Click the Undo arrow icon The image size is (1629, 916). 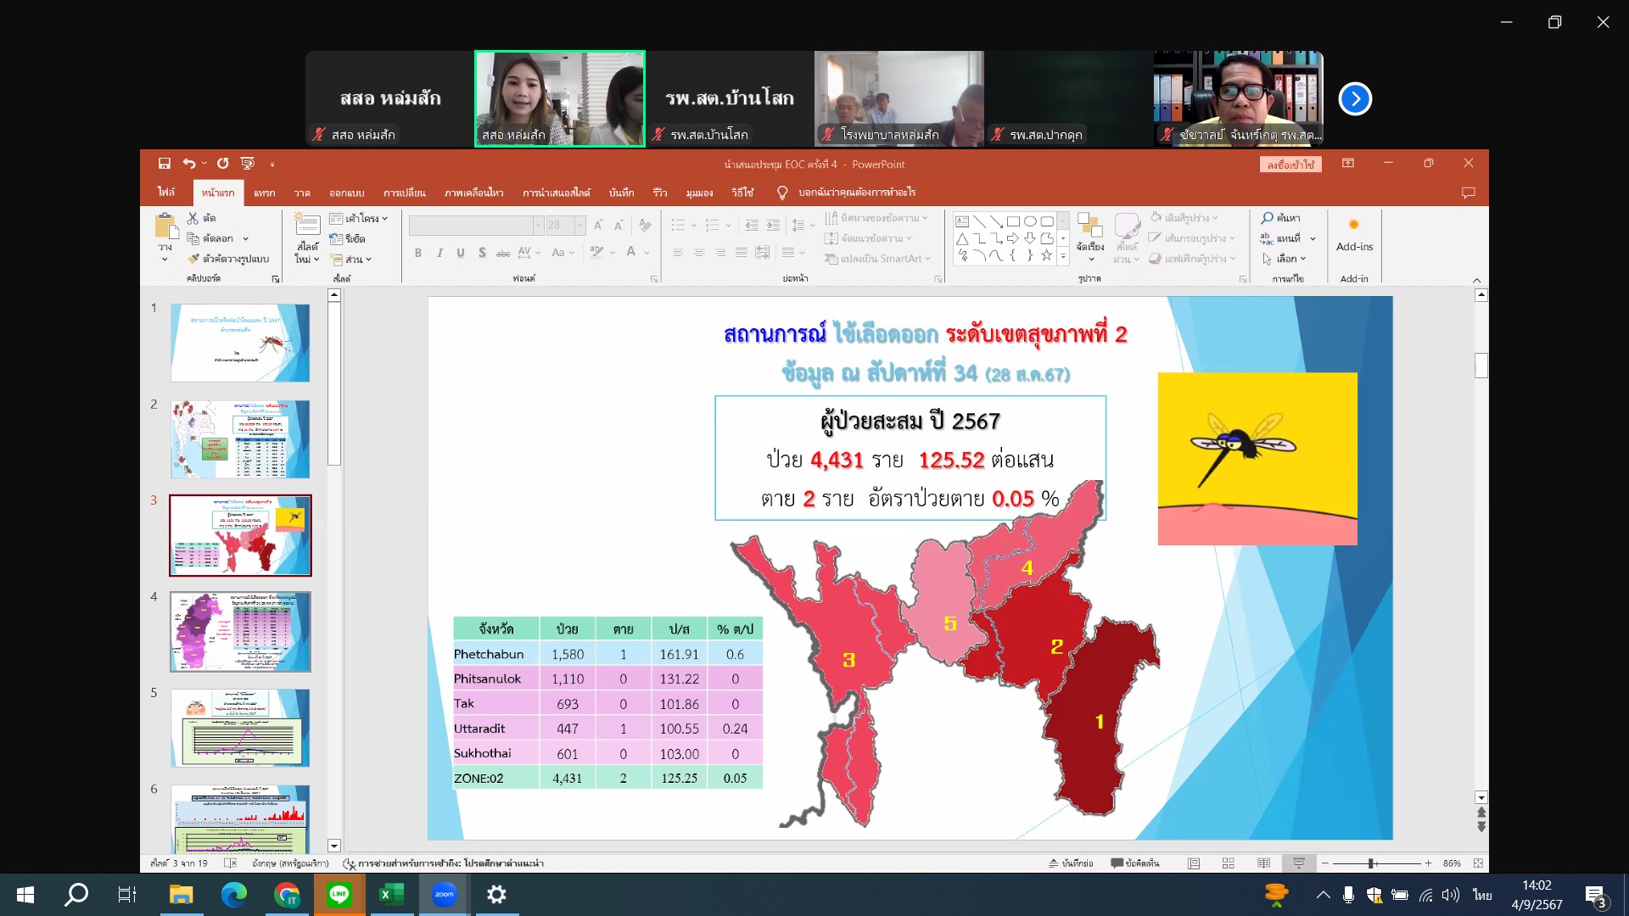tap(188, 164)
